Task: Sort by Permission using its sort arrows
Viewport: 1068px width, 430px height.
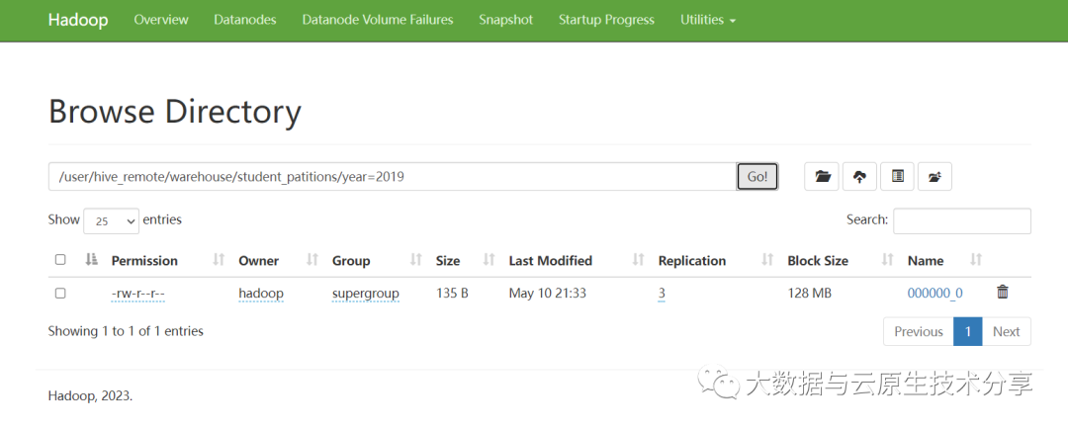Action: 219,260
